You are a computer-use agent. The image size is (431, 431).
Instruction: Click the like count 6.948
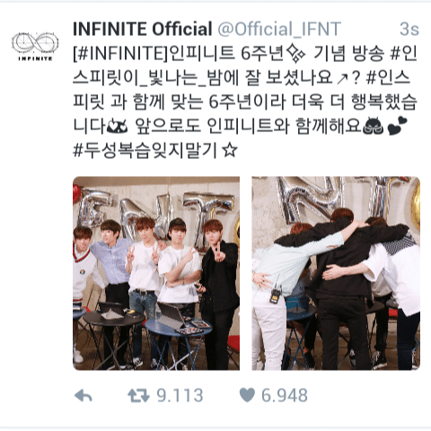(x=285, y=395)
